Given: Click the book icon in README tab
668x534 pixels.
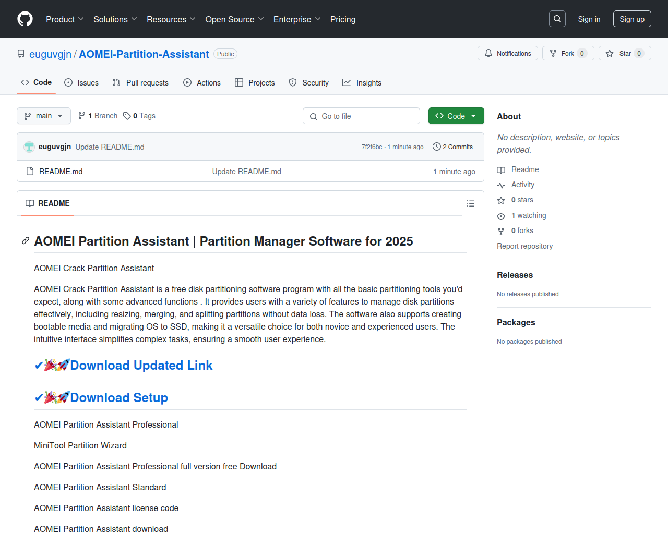Looking at the screenshot, I should (x=30, y=203).
